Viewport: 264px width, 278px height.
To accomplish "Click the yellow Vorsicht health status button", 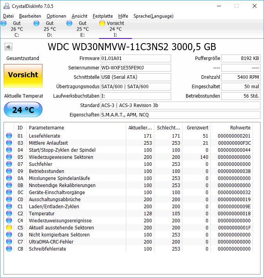I will click(x=23, y=76).
